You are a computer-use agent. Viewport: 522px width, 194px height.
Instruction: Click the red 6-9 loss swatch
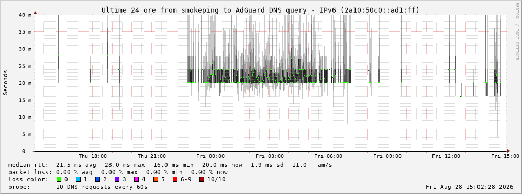pyautogui.click(x=175, y=179)
